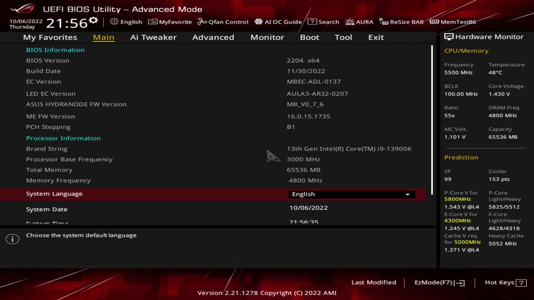
Task: Click the yellow 5800MHz P-Core prediction
Action: (x=458, y=199)
